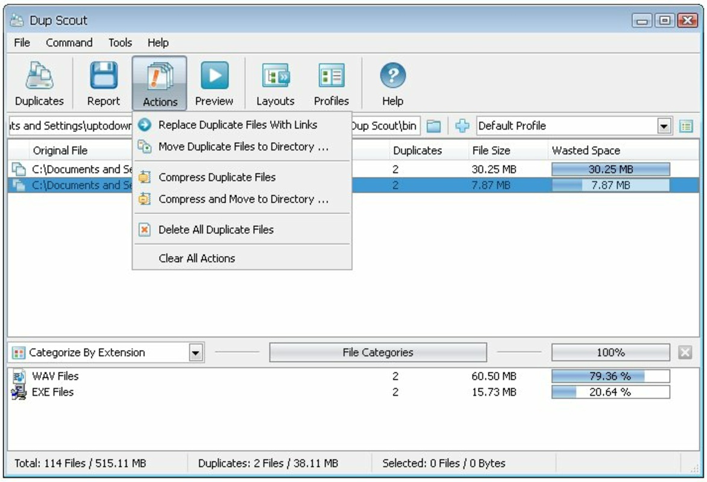Click the 100% button
The height and width of the screenshot is (482, 707).
point(611,352)
